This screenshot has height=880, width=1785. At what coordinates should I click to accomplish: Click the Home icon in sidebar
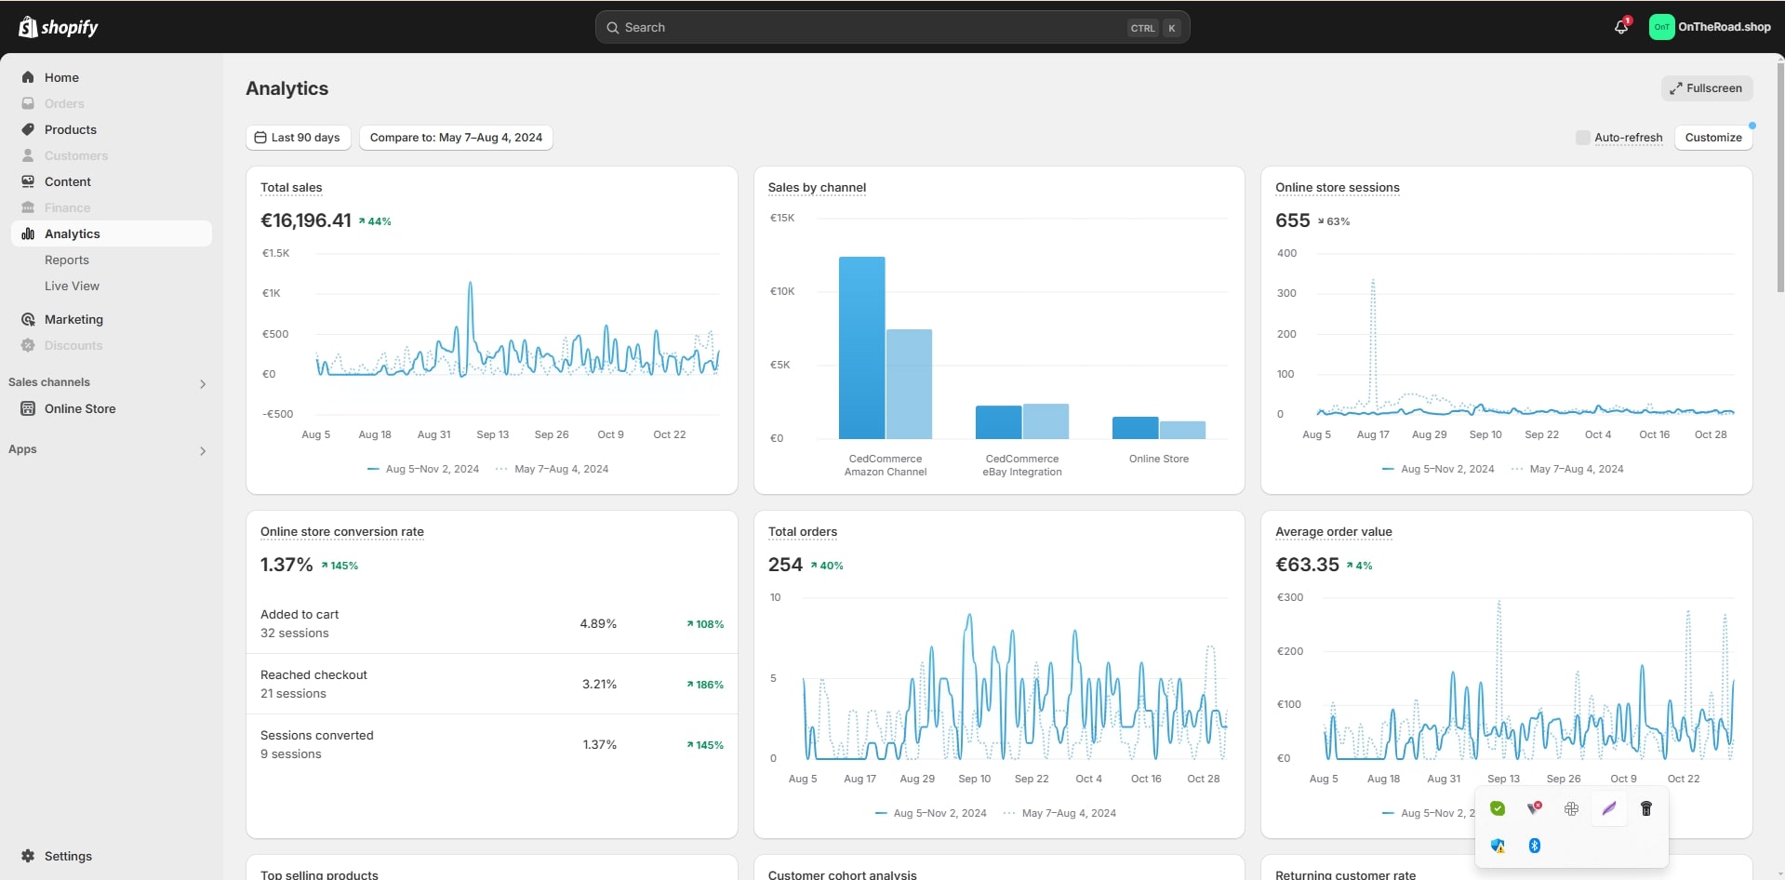tap(28, 77)
